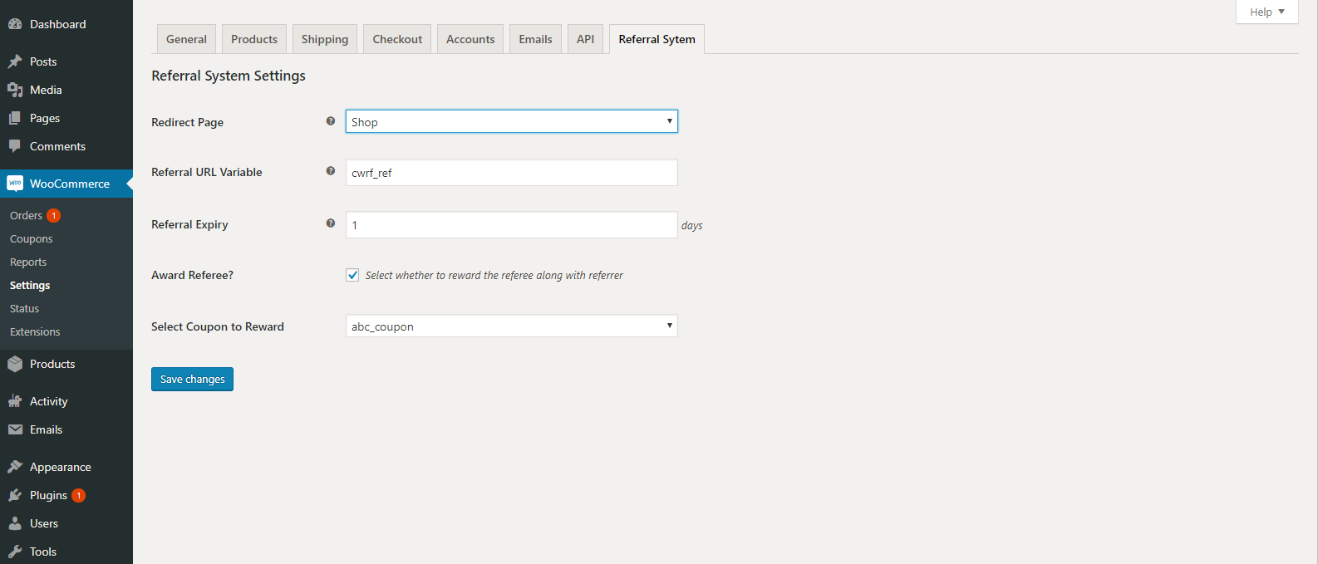Click the WooCommerce logo icon
Image resolution: width=1318 pixels, height=564 pixels.
[x=15, y=184]
